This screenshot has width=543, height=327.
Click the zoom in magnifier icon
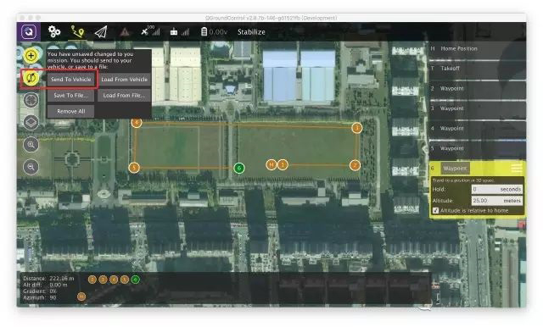[31, 145]
